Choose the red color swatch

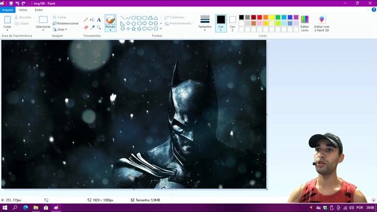coord(260,17)
